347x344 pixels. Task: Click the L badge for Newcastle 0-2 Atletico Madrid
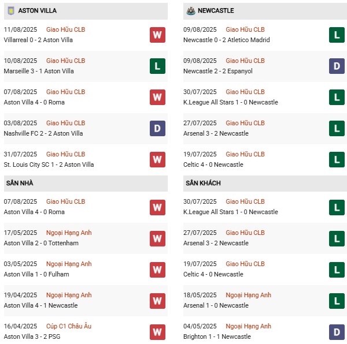coord(337,35)
